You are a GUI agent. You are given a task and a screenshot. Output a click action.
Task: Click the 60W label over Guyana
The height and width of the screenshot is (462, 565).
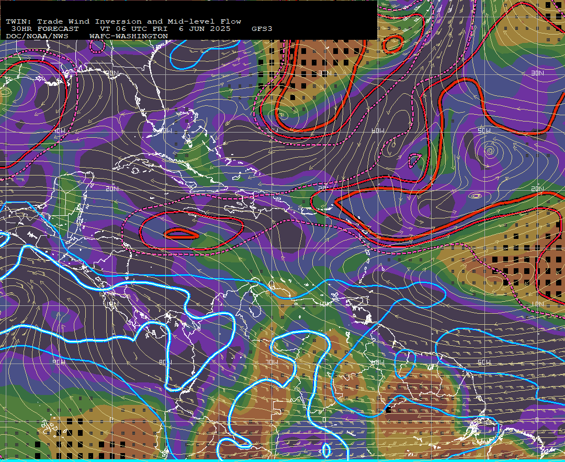378,362
